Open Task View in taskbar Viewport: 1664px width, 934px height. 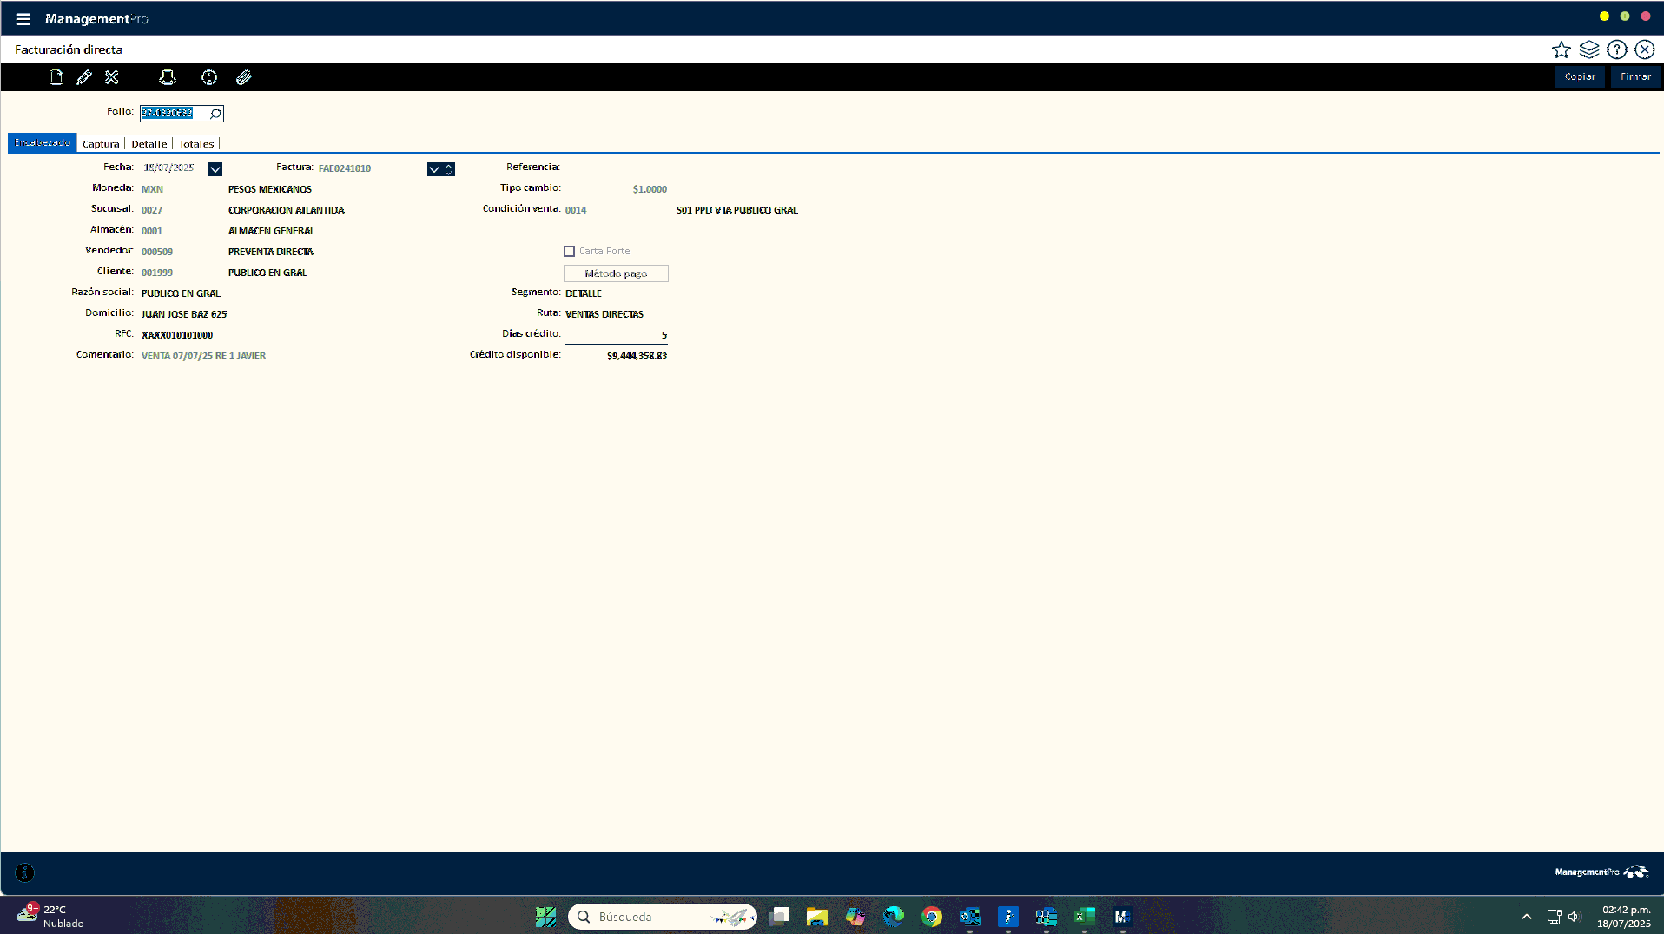tap(779, 917)
